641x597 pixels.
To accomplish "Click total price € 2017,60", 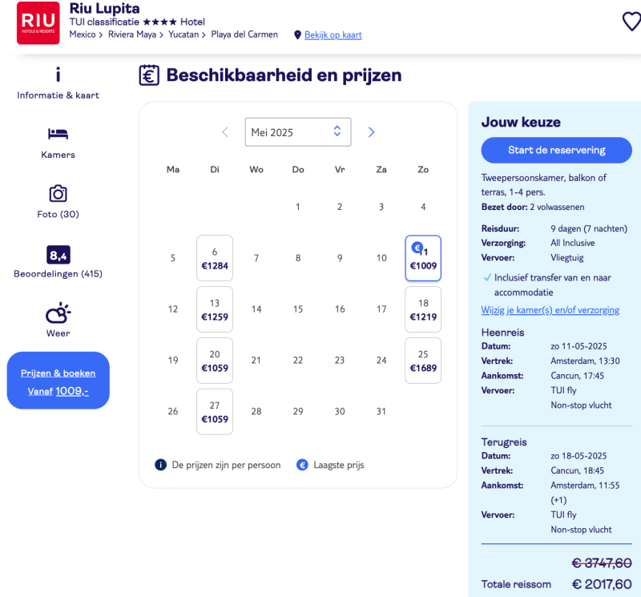I will (x=602, y=584).
